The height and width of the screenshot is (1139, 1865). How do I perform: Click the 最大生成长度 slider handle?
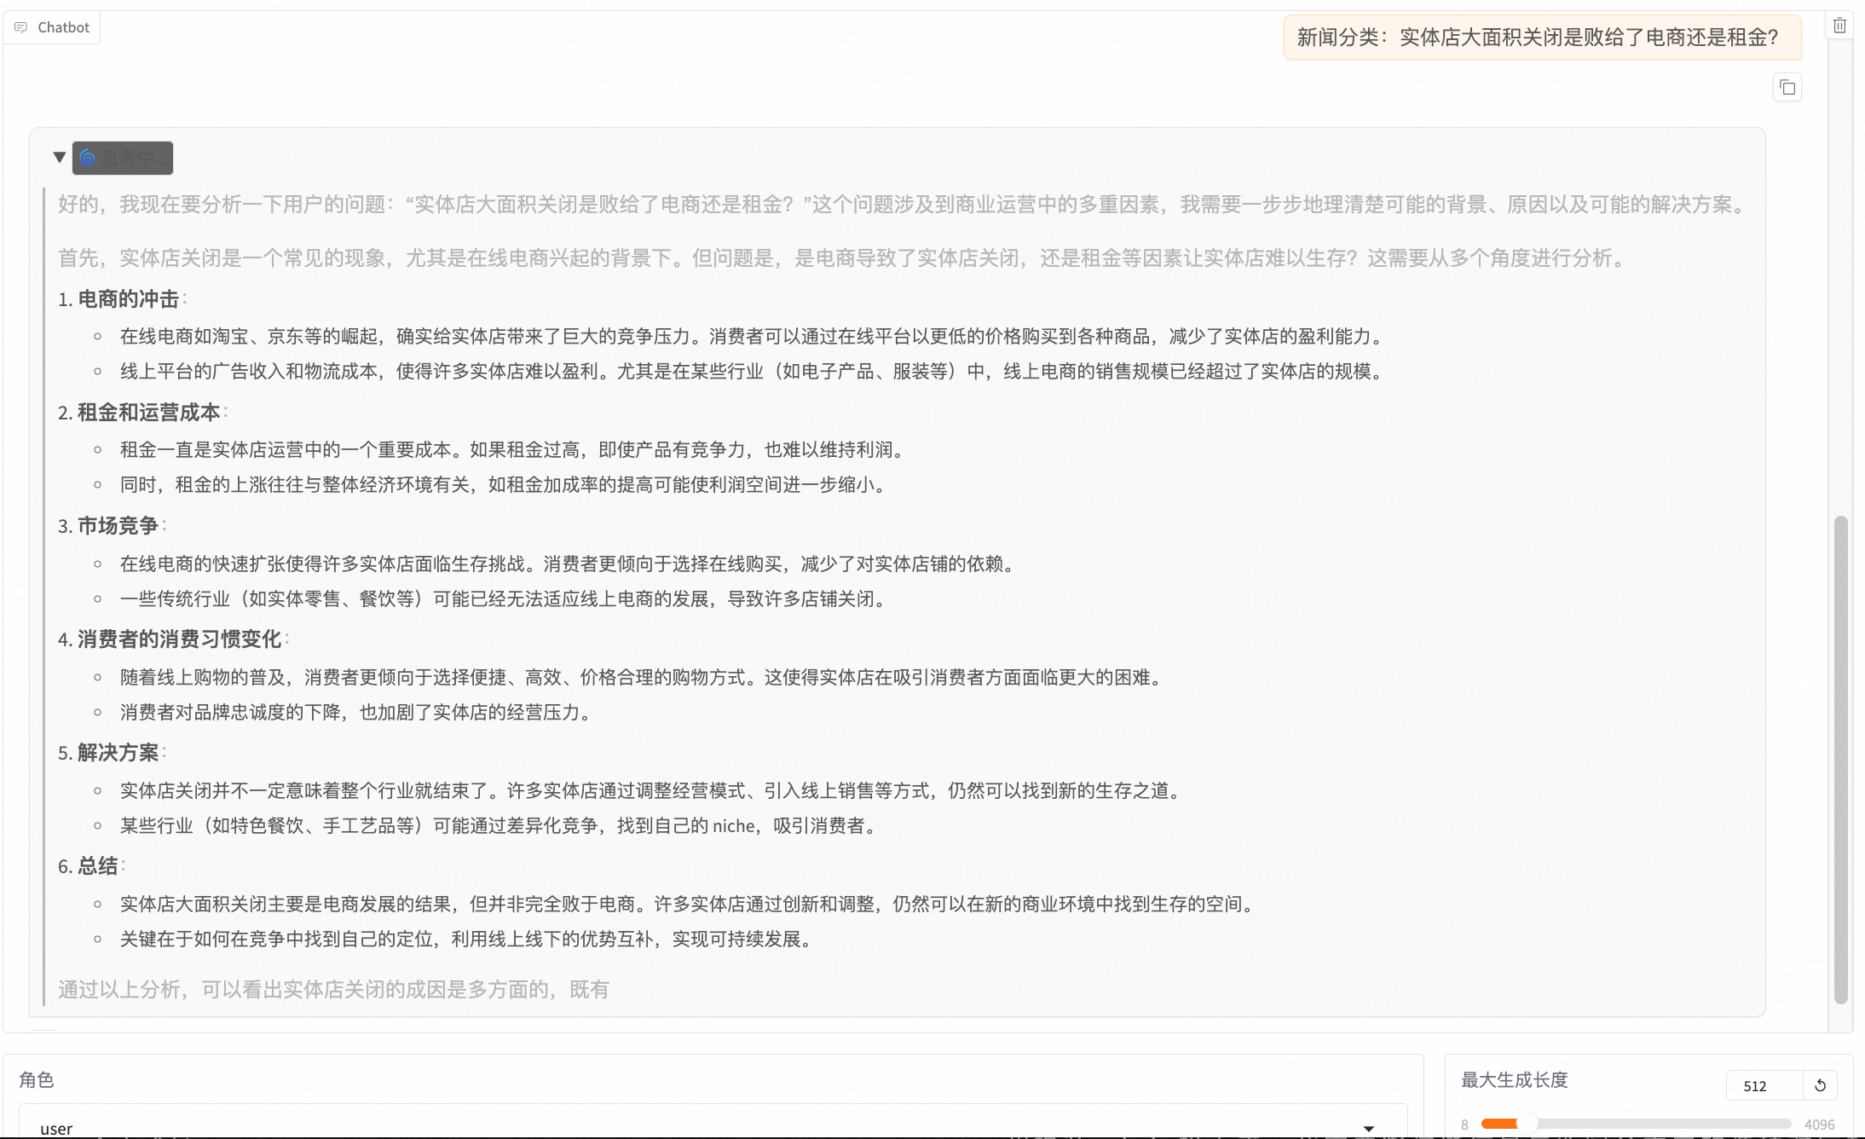(x=1526, y=1124)
